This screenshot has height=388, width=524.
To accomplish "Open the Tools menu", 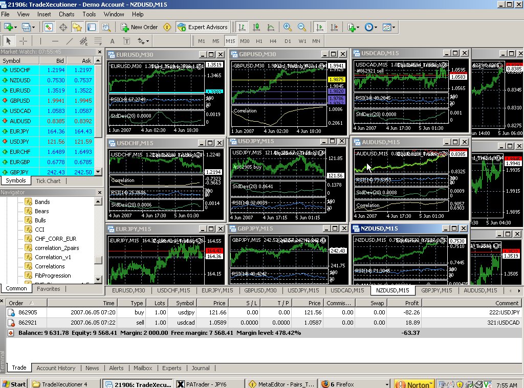I will click(89, 14).
